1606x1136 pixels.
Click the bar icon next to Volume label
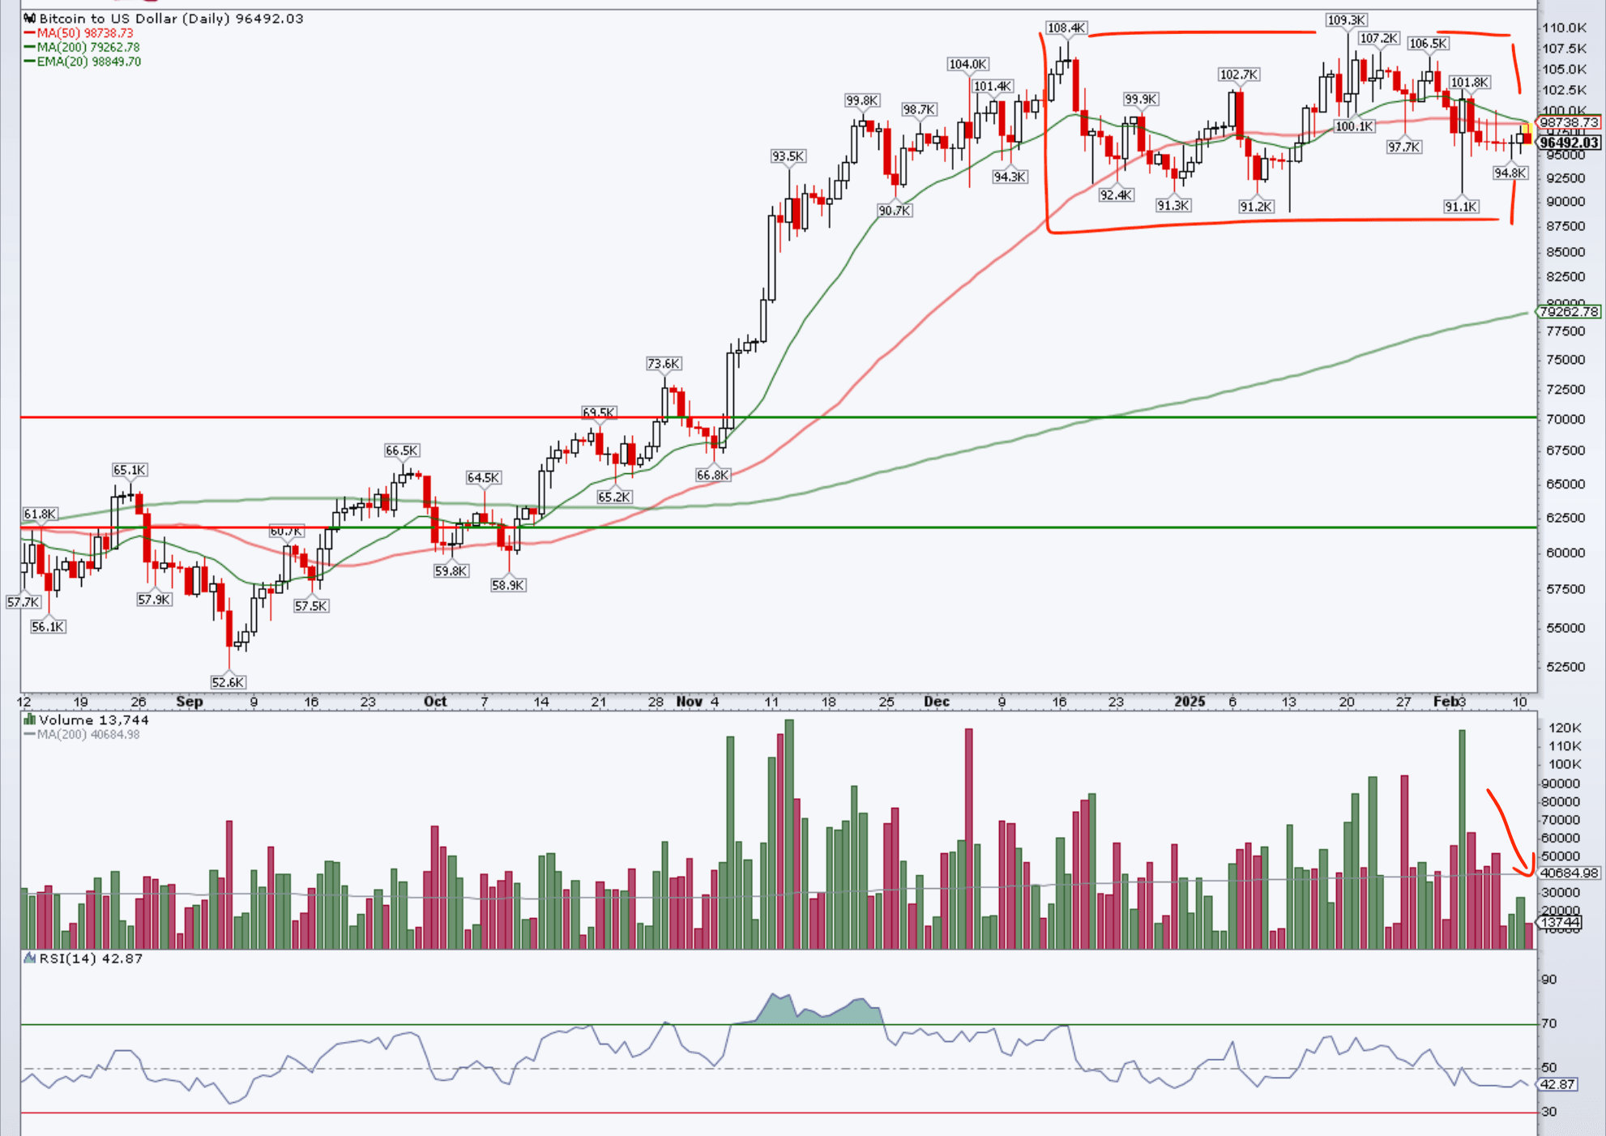(x=30, y=720)
